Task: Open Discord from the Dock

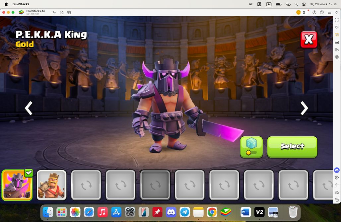Action: (x=171, y=212)
